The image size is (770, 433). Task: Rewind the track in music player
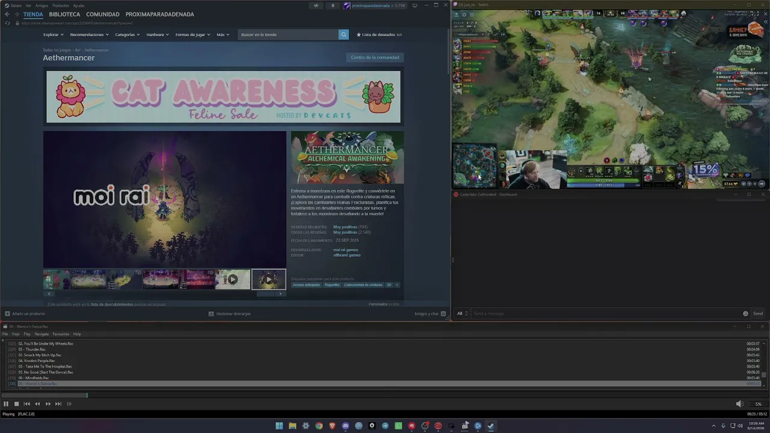pyautogui.click(x=37, y=404)
